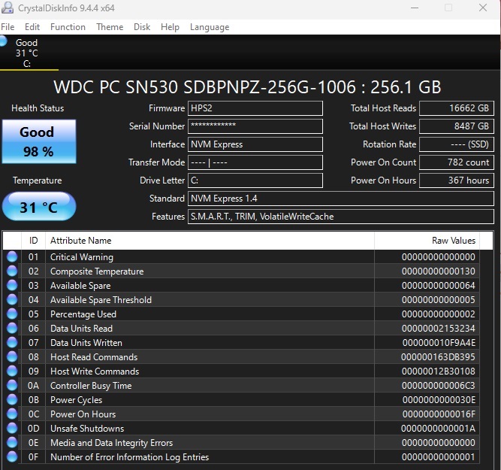Click the status orb in row 0C Power On Hours
The height and width of the screenshot is (470, 501).
[12, 414]
